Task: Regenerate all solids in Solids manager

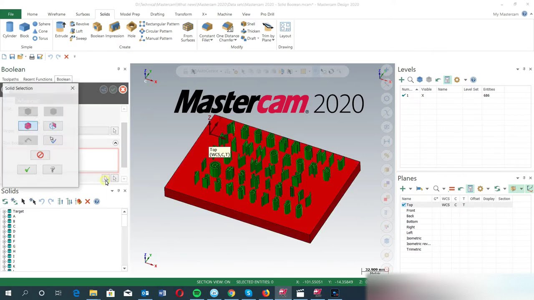Action: click(5, 202)
